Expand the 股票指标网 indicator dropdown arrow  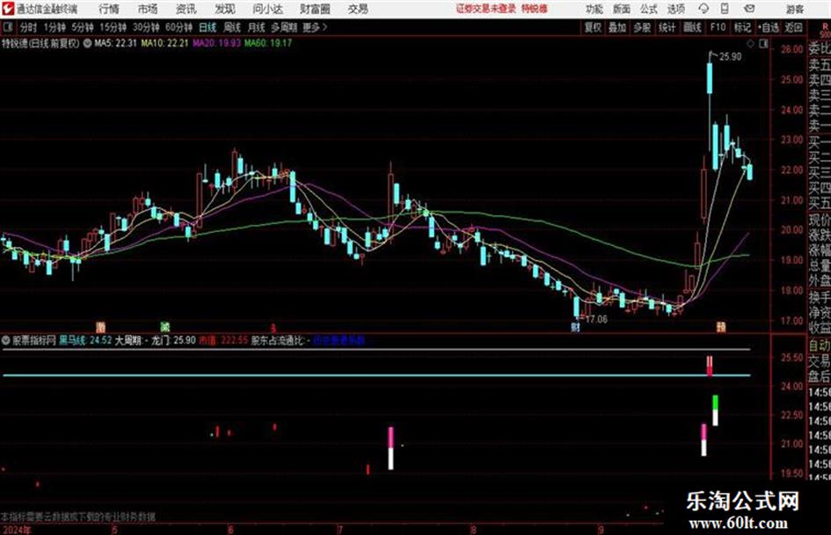(x=6, y=340)
